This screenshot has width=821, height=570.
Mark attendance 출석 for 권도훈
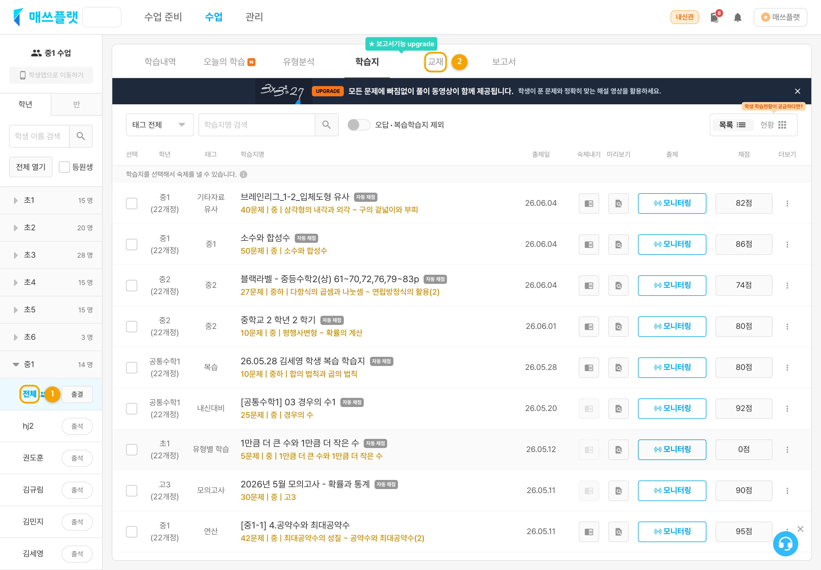(x=77, y=458)
